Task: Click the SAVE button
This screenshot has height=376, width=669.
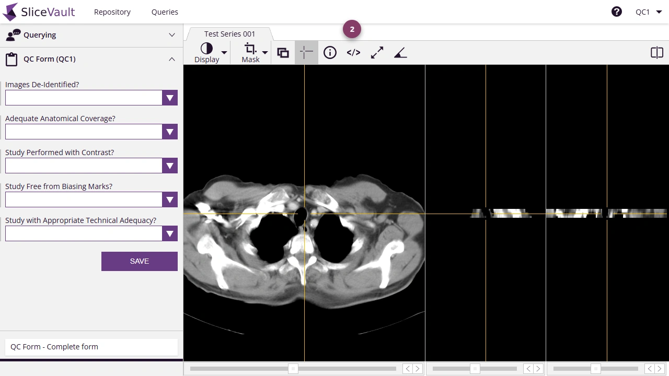Action: [x=139, y=261]
